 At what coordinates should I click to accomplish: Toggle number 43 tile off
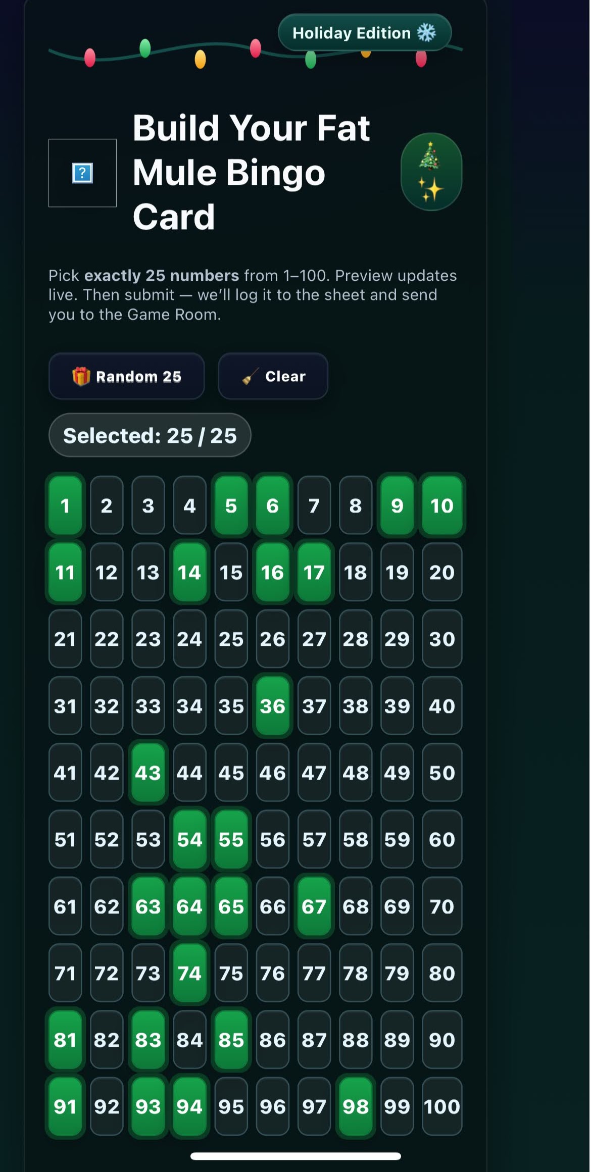tap(148, 773)
